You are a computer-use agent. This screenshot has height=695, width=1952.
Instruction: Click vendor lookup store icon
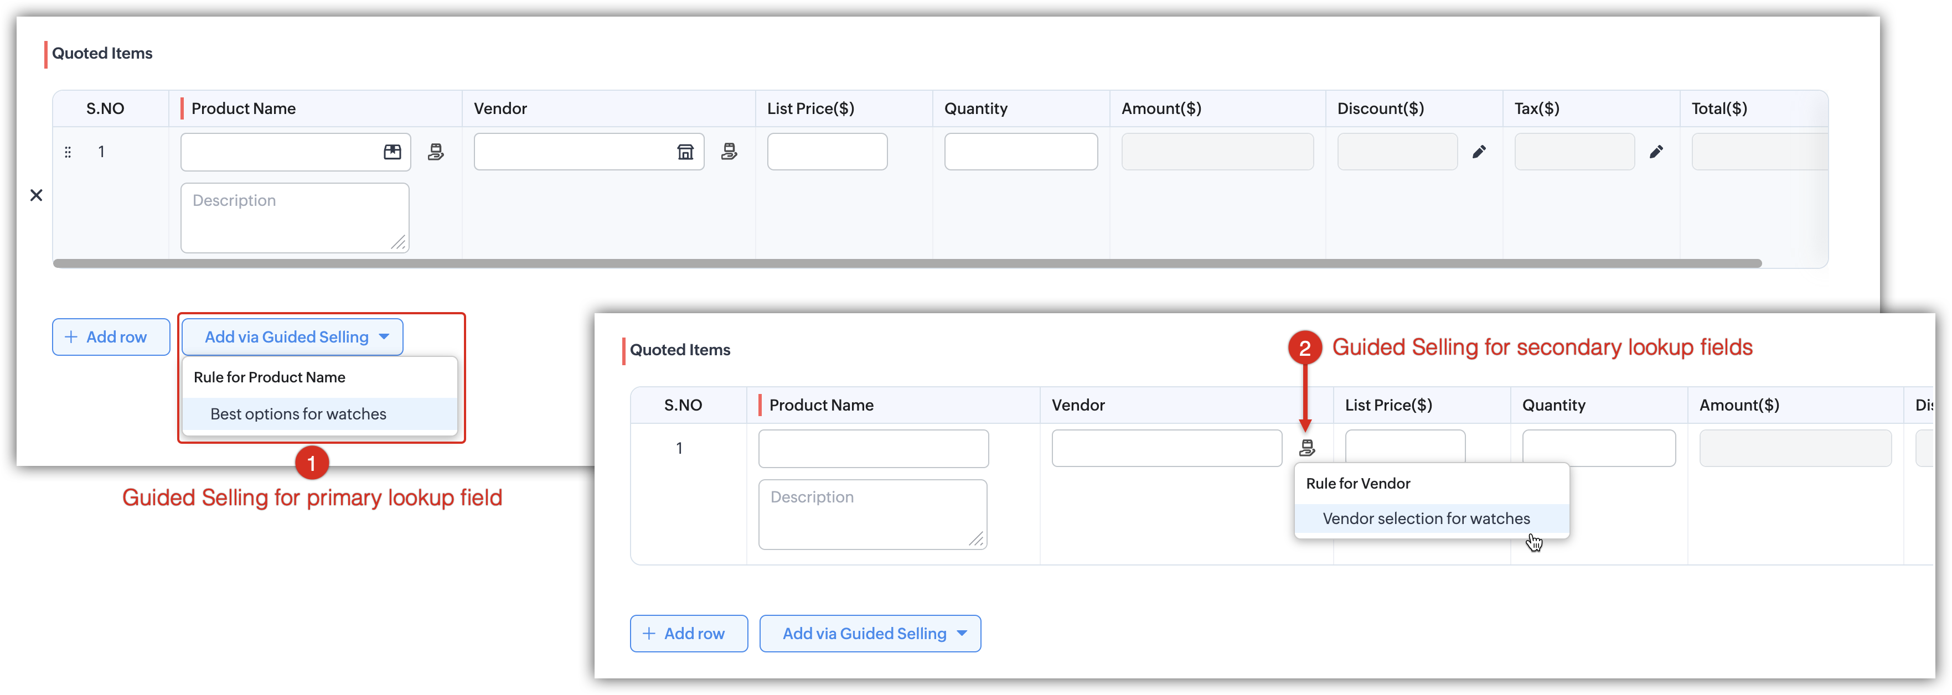click(685, 152)
